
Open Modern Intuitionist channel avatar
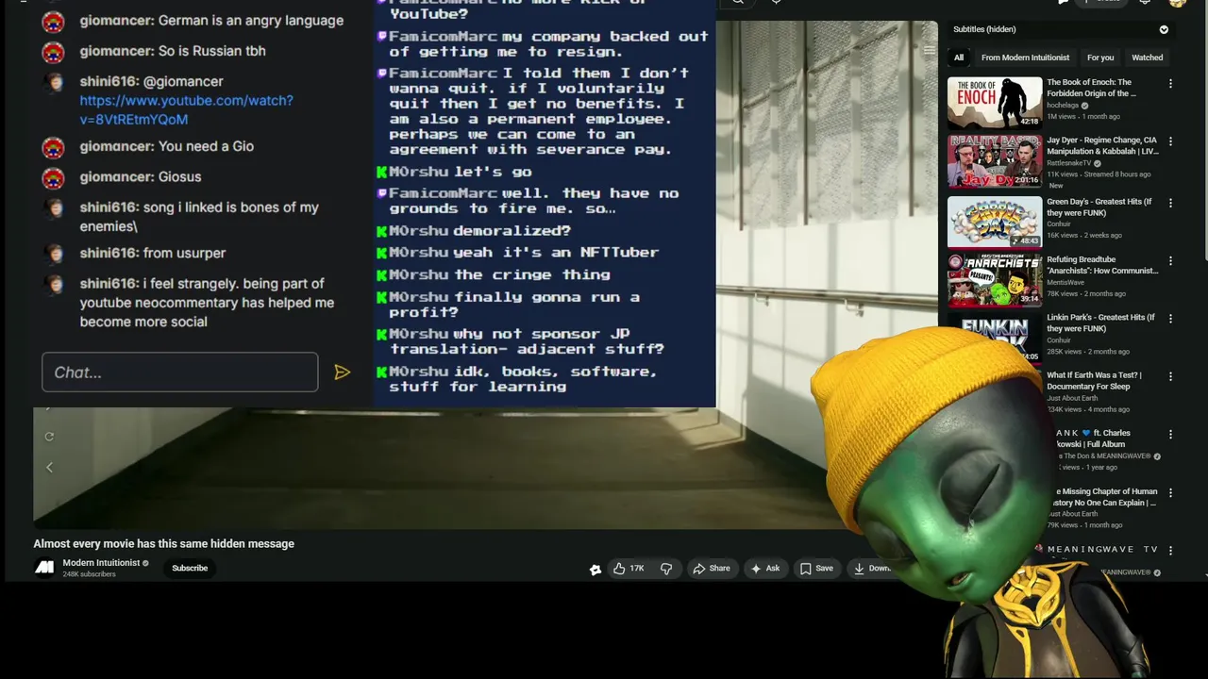tap(44, 568)
